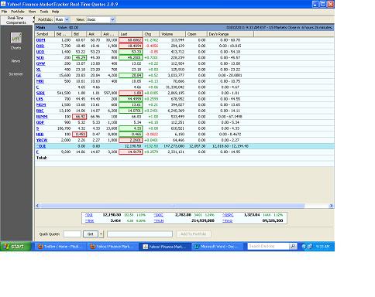Sort by the Day's Range column header
This screenshot has height=297, width=375.
click(x=230, y=34)
